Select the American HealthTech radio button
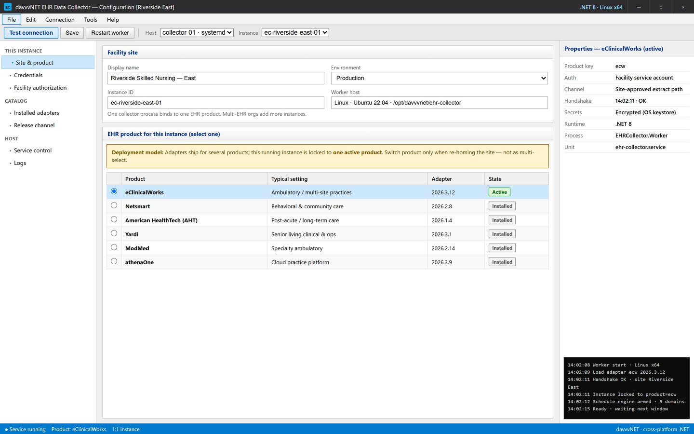 [x=114, y=219]
